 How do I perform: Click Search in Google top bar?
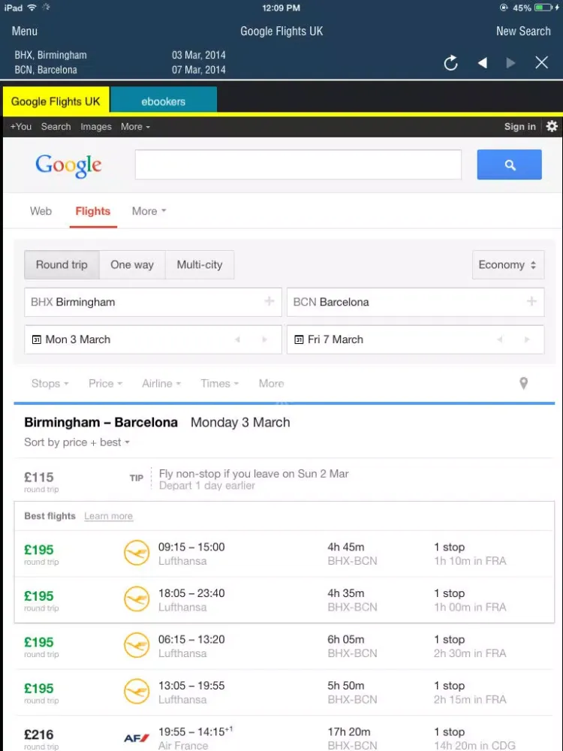pyautogui.click(x=56, y=126)
